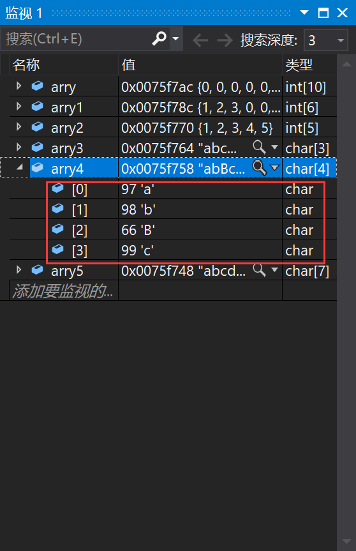
Task: Select the arry4 row name
Action: (67, 169)
